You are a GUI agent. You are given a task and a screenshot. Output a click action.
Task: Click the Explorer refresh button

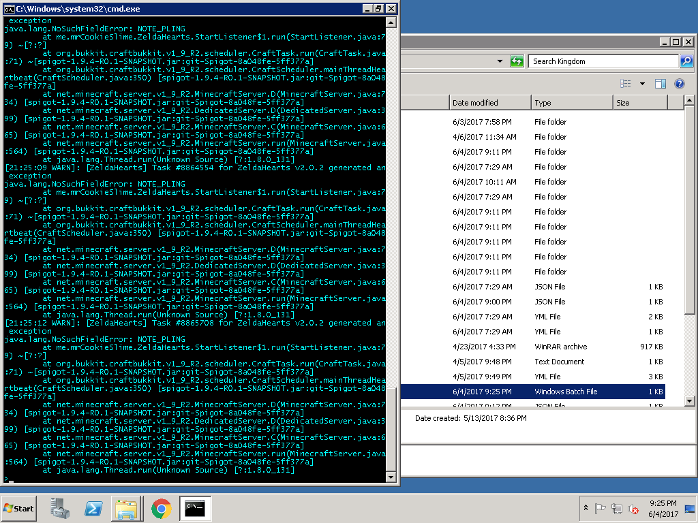point(517,61)
